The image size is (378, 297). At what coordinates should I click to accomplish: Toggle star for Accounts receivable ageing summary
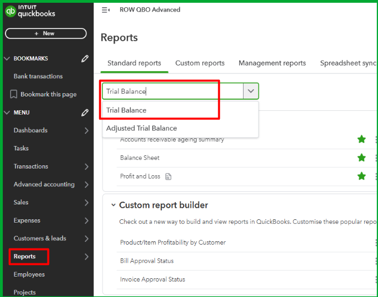[x=361, y=139]
